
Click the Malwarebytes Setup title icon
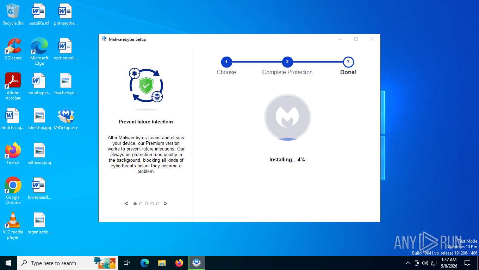pyautogui.click(x=104, y=39)
